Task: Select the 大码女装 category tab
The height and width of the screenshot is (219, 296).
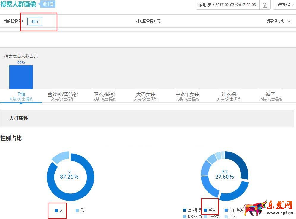Action: (x=145, y=96)
